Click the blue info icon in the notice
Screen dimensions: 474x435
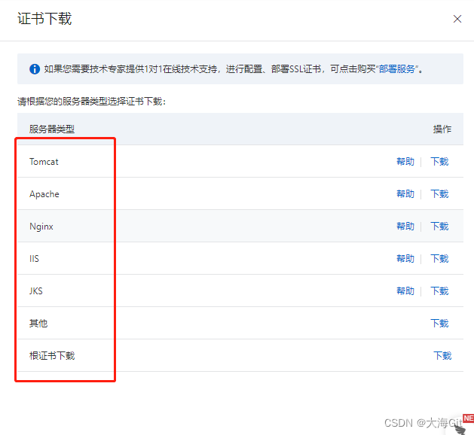pos(35,69)
